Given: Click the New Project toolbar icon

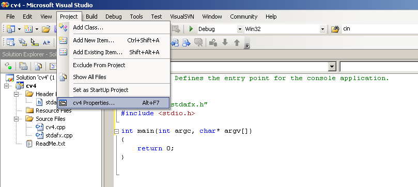Looking at the screenshot, I should point(11,29).
